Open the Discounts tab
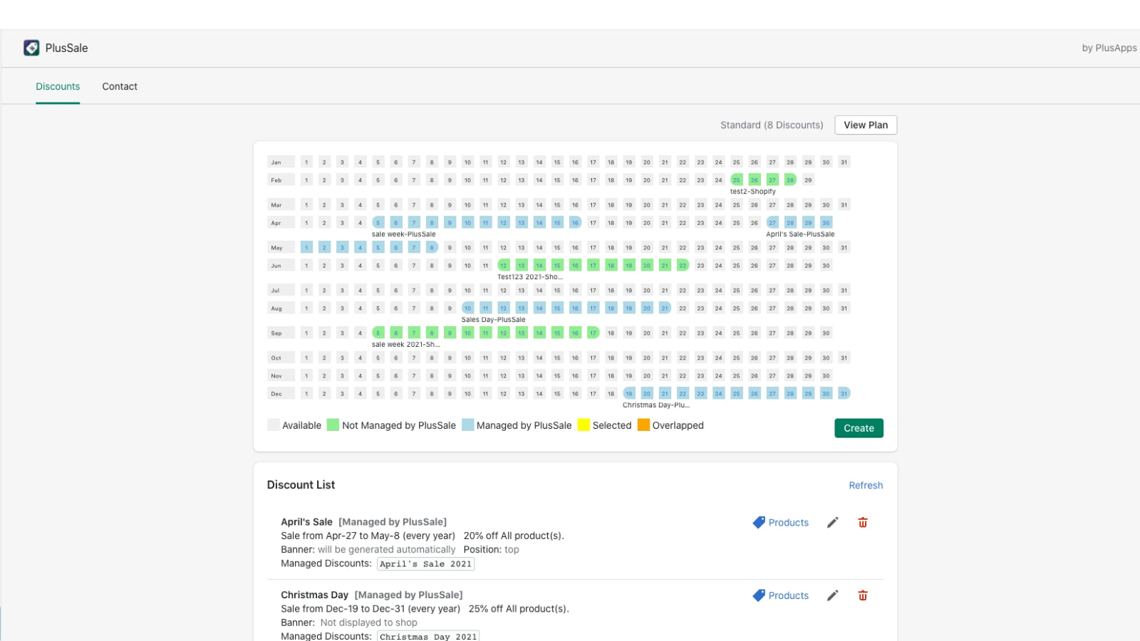1140x641 pixels. (x=58, y=86)
